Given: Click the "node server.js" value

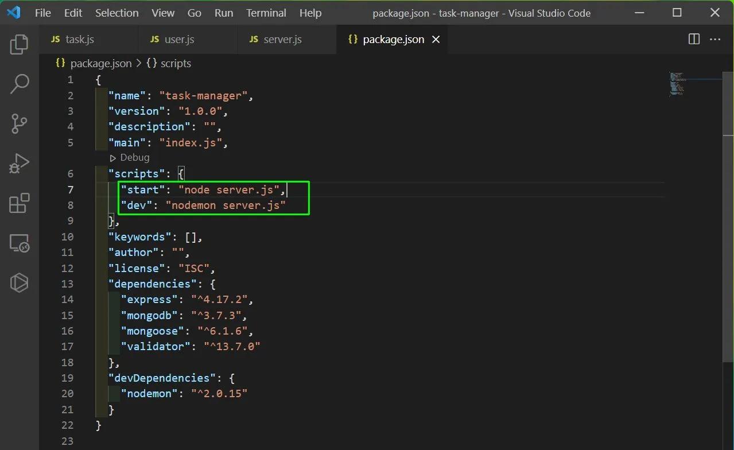Looking at the screenshot, I should pos(228,189).
